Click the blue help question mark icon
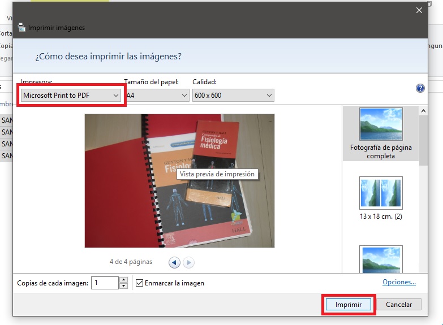 click(x=420, y=88)
